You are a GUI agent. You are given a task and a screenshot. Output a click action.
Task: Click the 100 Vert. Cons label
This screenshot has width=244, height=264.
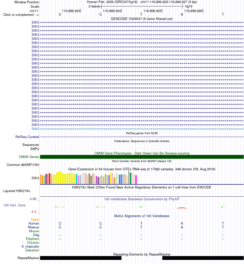click(x=14, y=205)
